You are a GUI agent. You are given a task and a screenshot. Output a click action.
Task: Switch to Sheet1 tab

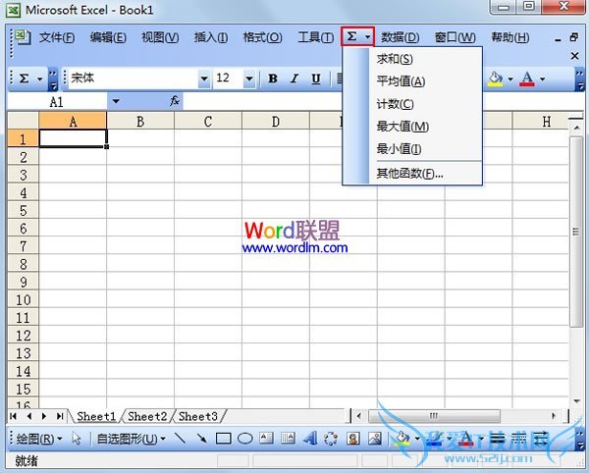(x=96, y=416)
